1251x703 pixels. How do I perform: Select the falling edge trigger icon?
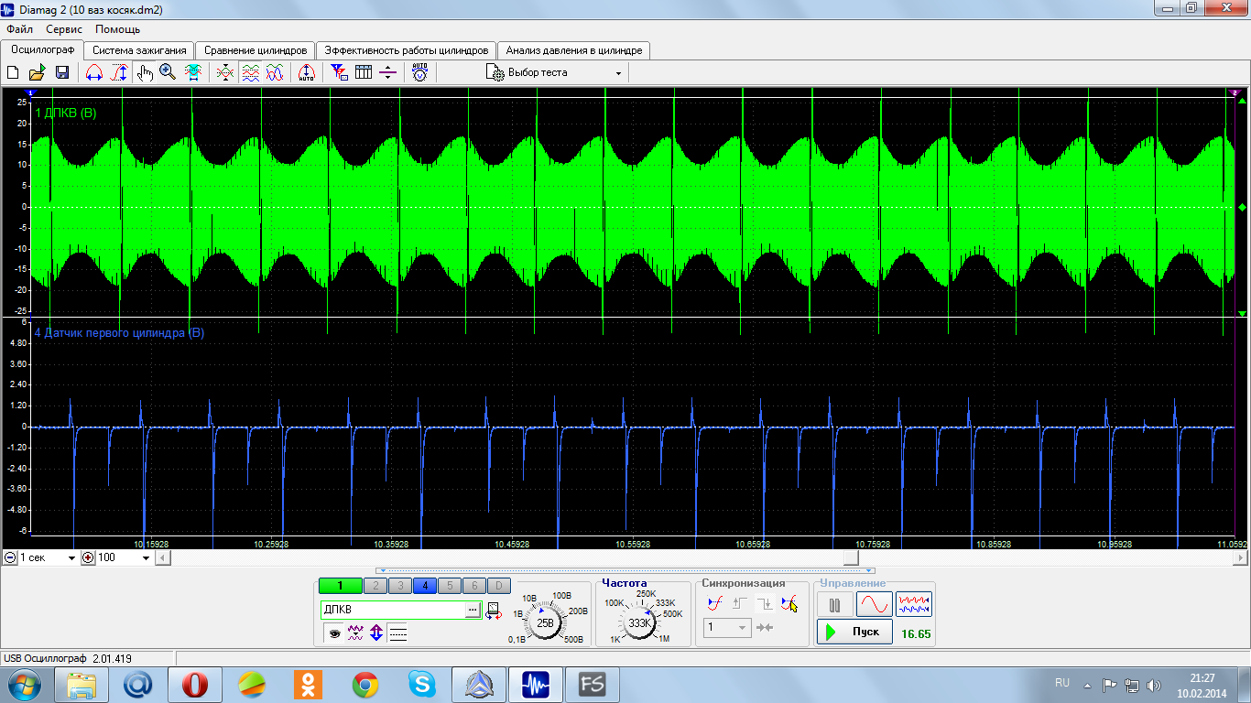[x=765, y=604]
